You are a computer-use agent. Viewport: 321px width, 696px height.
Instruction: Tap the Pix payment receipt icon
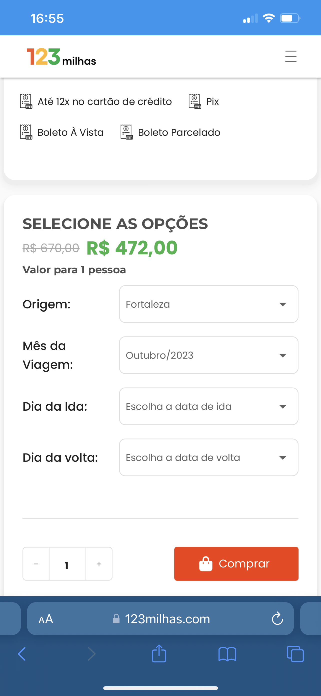tap(195, 101)
